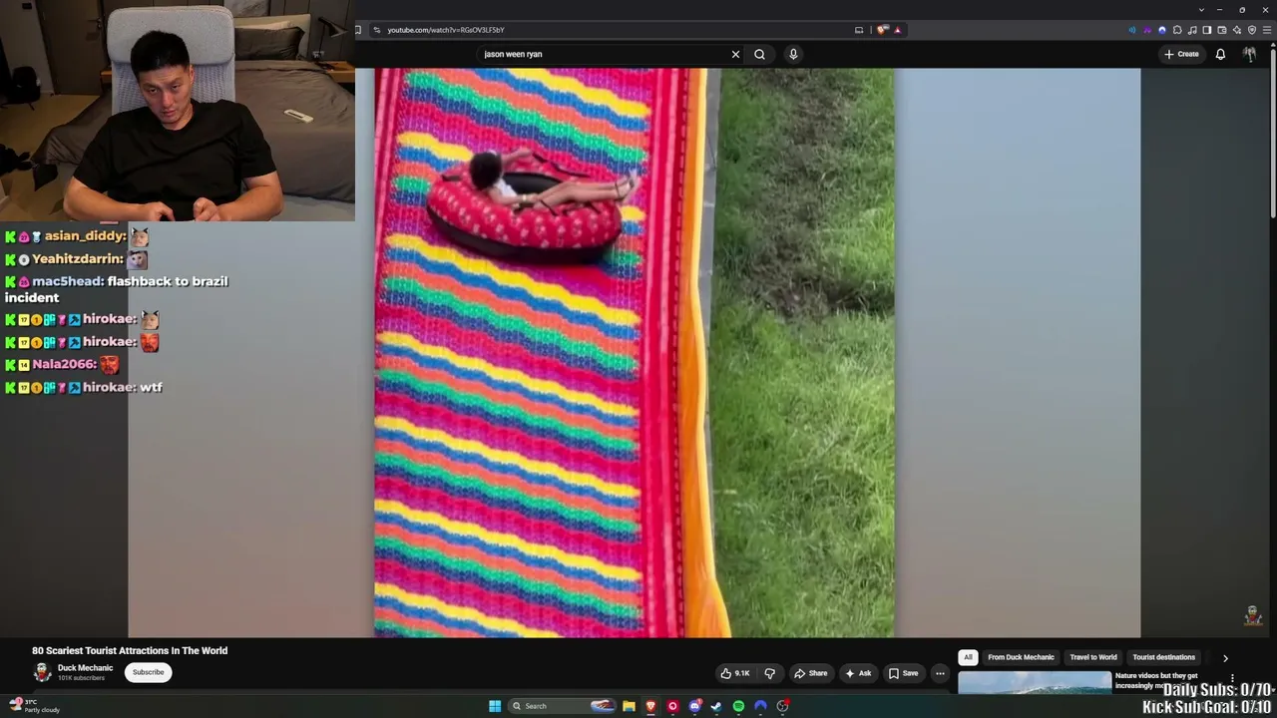Click username 'Nala2066' in chat overlay

point(63,365)
